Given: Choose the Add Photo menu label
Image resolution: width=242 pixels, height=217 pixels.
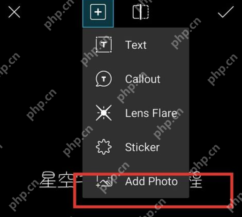Looking at the screenshot, I should [x=151, y=181].
